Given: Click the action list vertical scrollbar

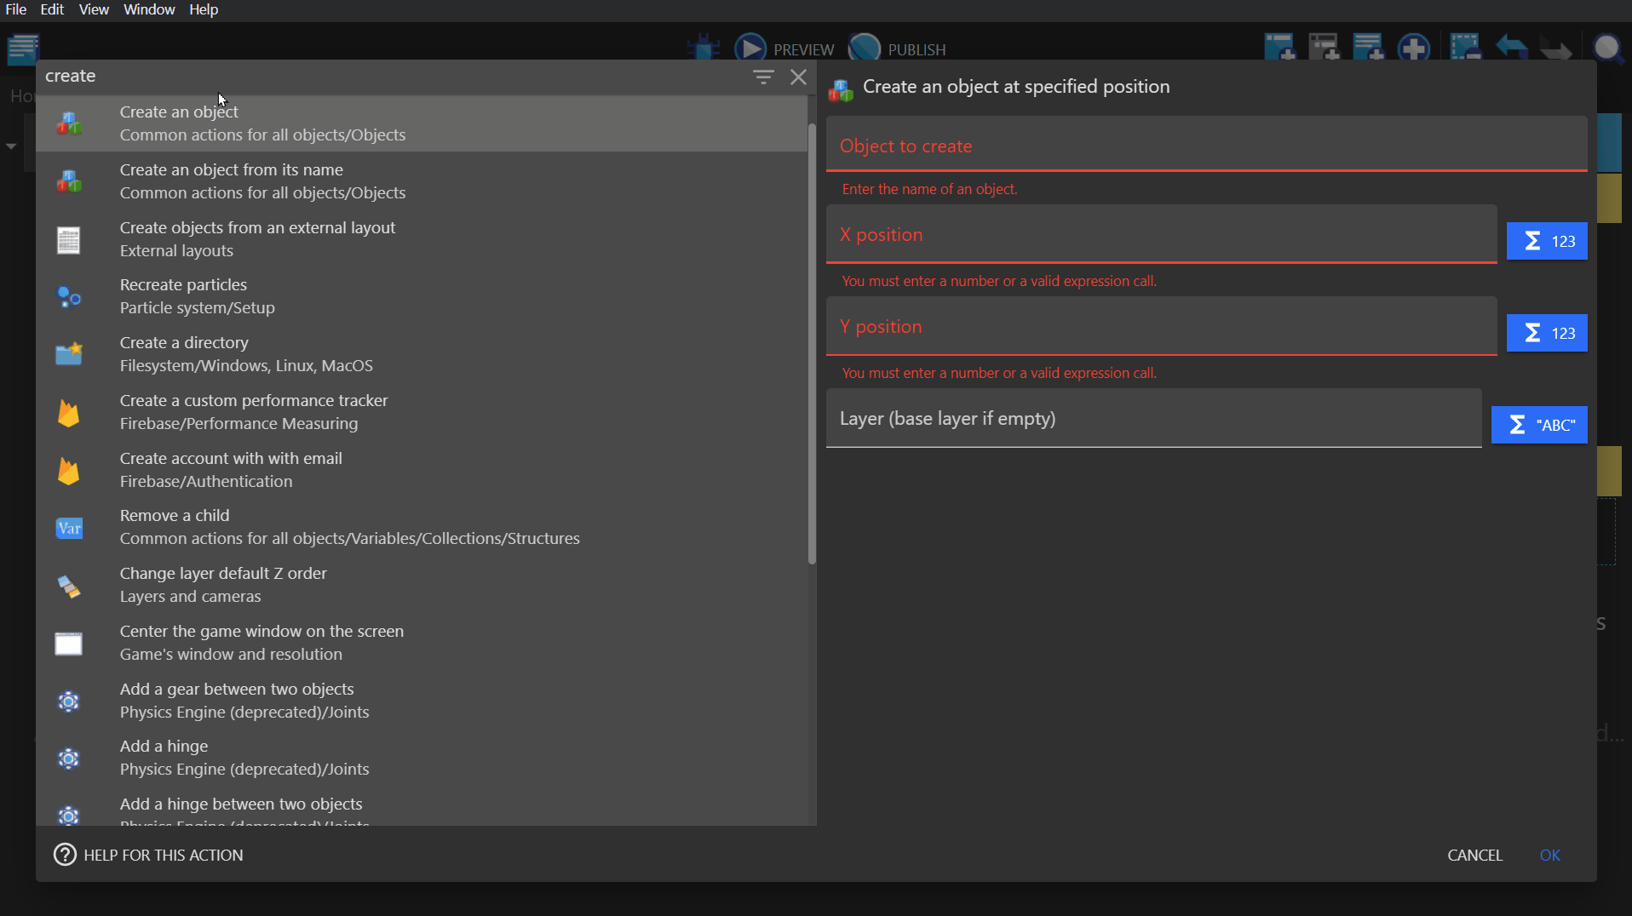Looking at the screenshot, I should 812,341.
